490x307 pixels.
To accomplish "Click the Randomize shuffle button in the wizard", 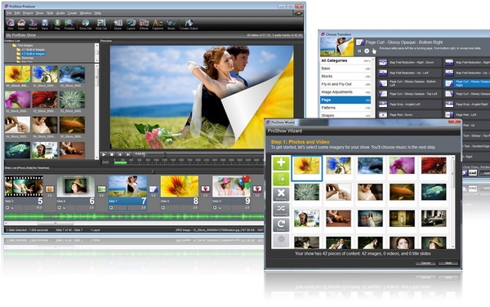I will click(281, 209).
